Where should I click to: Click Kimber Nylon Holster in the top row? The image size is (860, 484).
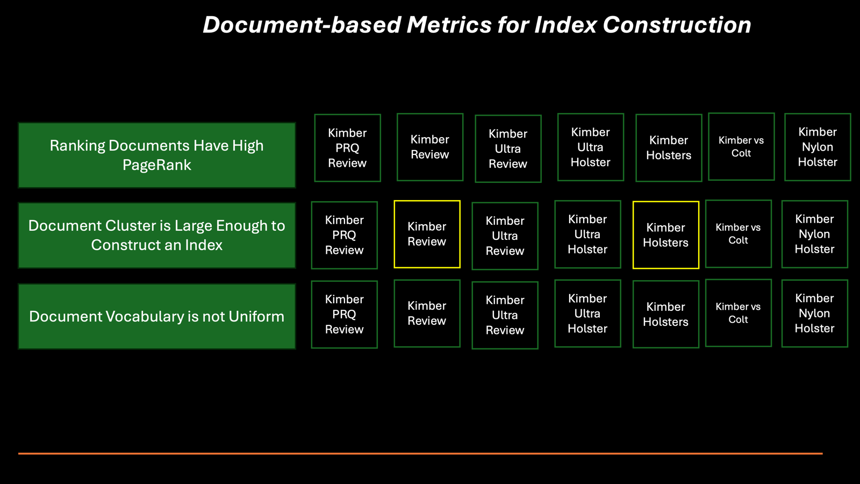[x=818, y=147]
